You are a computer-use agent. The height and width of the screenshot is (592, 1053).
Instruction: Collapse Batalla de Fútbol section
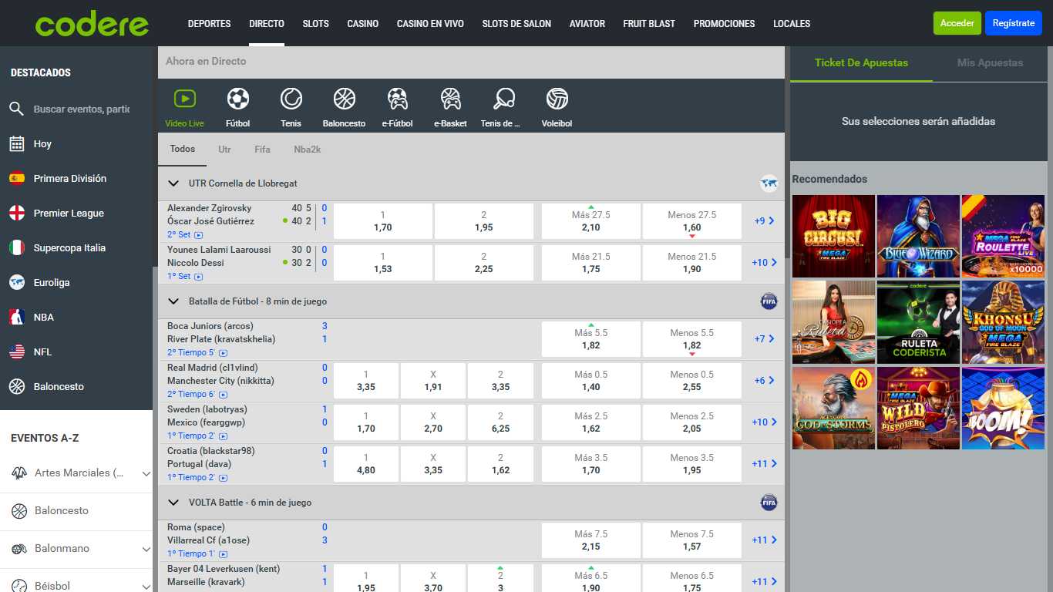coord(173,301)
